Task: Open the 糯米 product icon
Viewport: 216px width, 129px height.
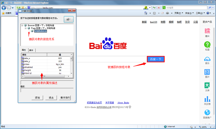Action: click(x=207, y=31)
